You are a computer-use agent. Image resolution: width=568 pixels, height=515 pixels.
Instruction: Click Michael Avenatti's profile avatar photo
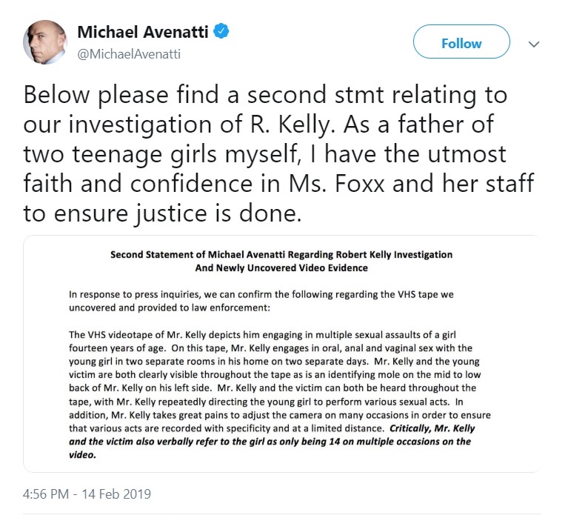click(x=44, y=41)
